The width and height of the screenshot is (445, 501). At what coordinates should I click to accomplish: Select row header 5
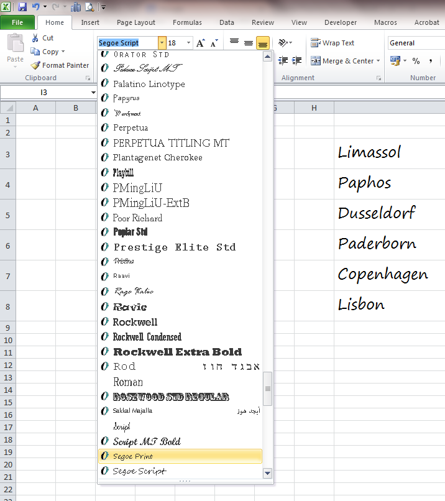click(x=7, y=215)
